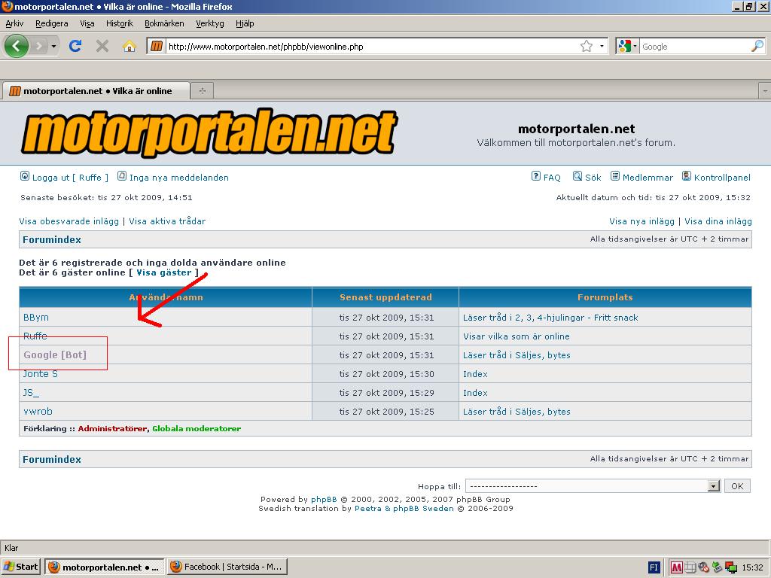The image size is (771, 578).
Task: Open the Redigera menu
Action: (x=52, y=23)
